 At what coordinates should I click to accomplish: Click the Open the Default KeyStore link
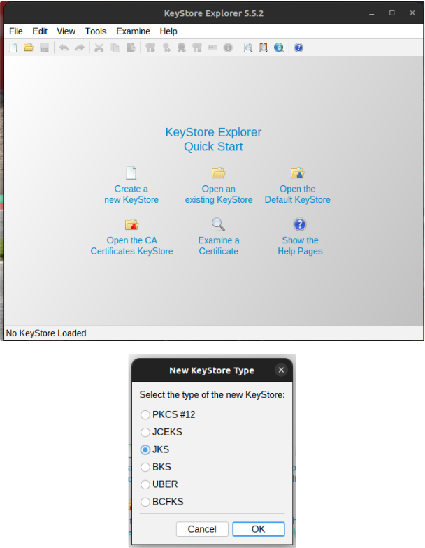(298, 194)
